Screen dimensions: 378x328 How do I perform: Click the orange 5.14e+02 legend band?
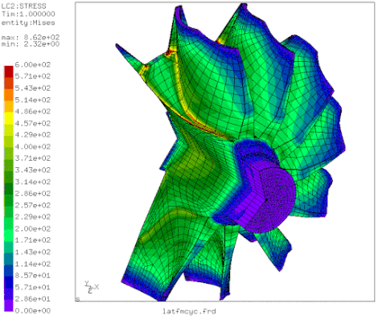coord(9,95)
